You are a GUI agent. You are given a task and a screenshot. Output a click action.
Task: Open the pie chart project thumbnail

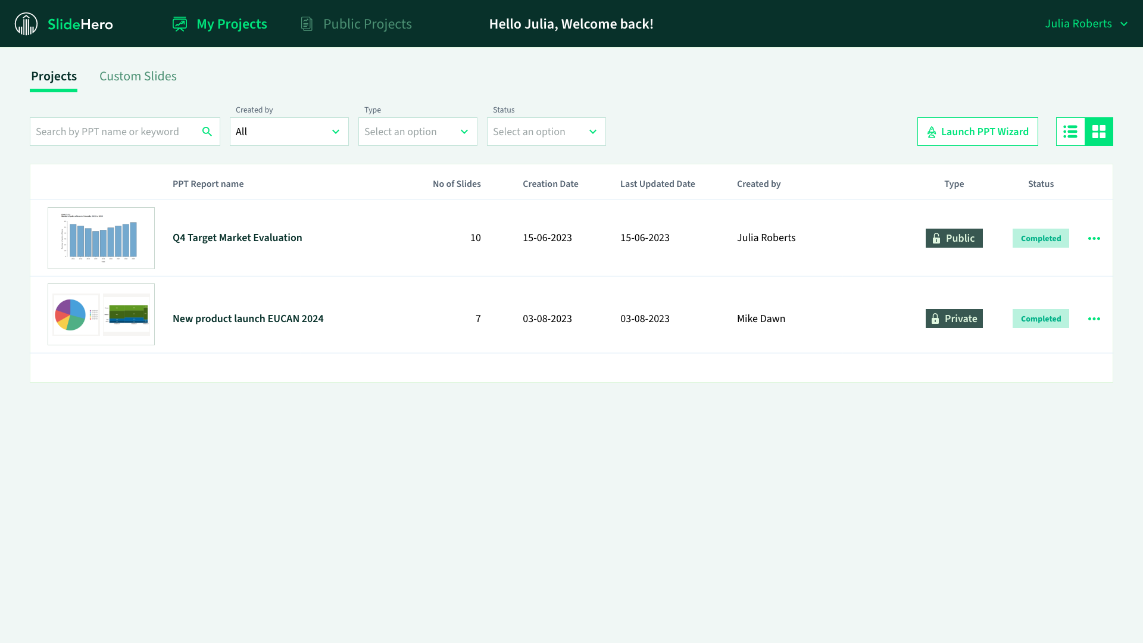coord(101,314)
